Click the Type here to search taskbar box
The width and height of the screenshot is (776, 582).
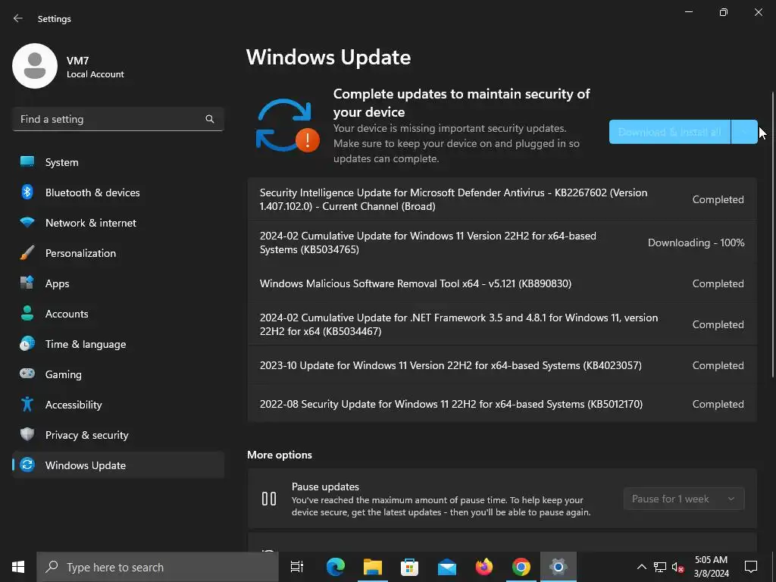pyautogui.click(x=158, y=567)
